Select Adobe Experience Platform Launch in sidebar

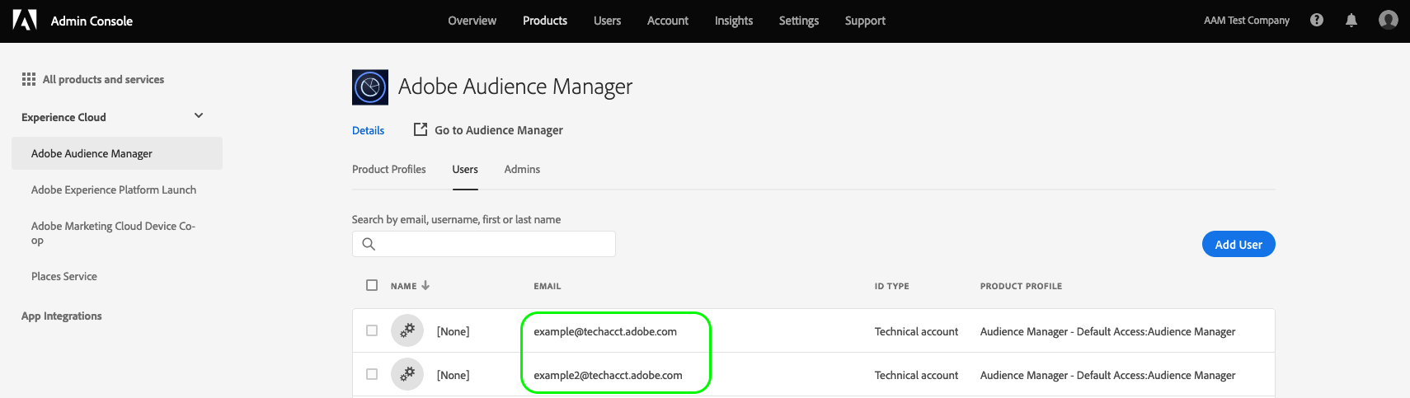tap(114, 190)
